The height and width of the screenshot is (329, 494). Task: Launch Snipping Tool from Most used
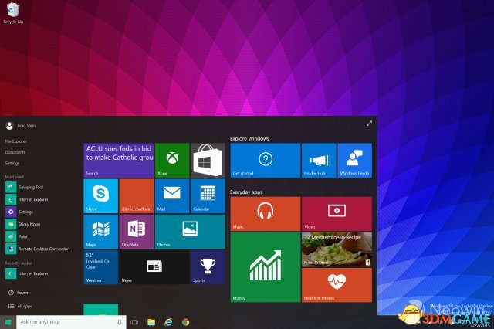[25, 187]
